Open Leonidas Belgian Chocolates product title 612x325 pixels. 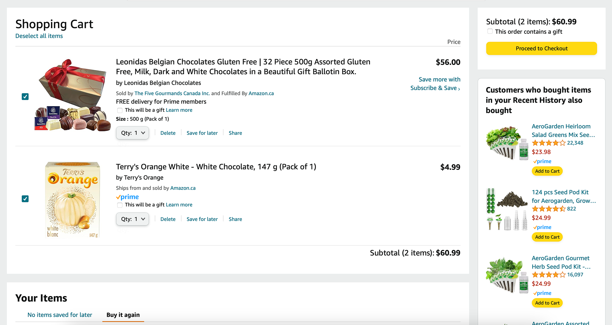[x=243, y=67]
